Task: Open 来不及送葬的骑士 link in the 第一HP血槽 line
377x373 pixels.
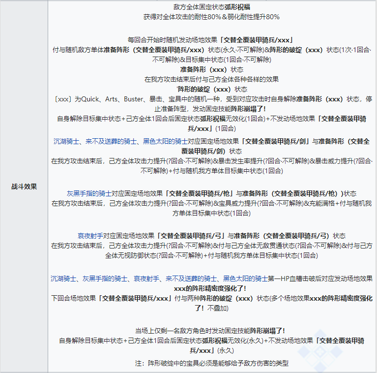Action: (191, 279)
